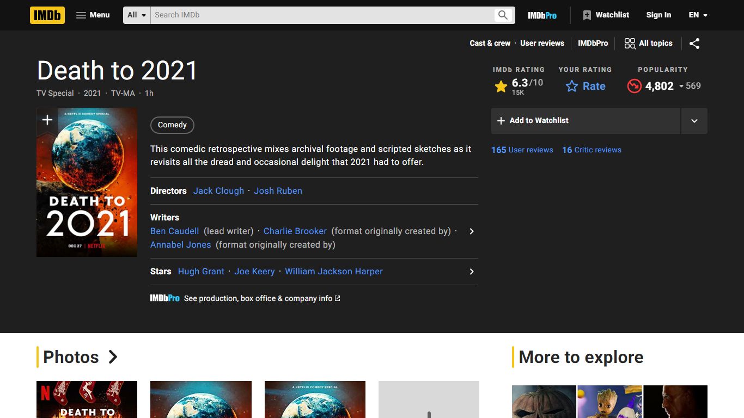Open the Netflix stockings photo thumbnail
Screen dimensions: 744x418
click(87, 399)
